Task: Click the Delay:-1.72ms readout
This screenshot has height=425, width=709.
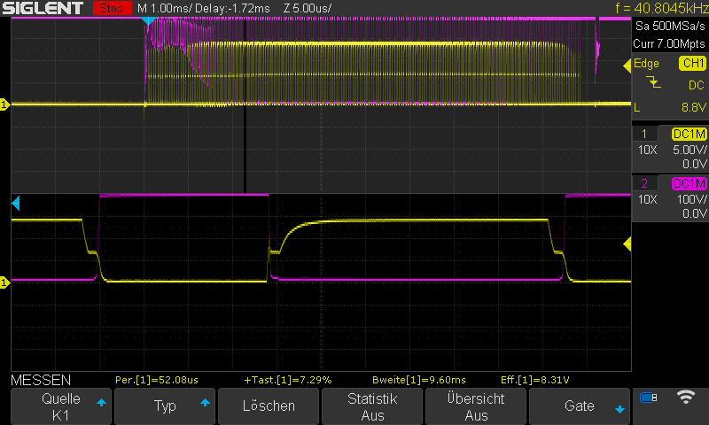Action: pyautogui.click(x=232, y=8)
